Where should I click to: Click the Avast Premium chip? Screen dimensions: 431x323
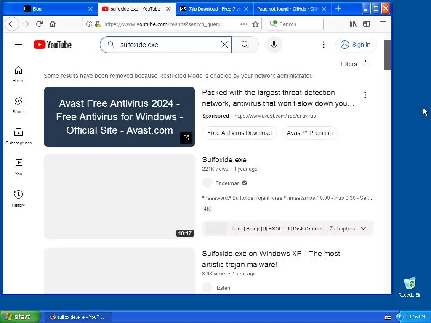[x=309, y=133]
